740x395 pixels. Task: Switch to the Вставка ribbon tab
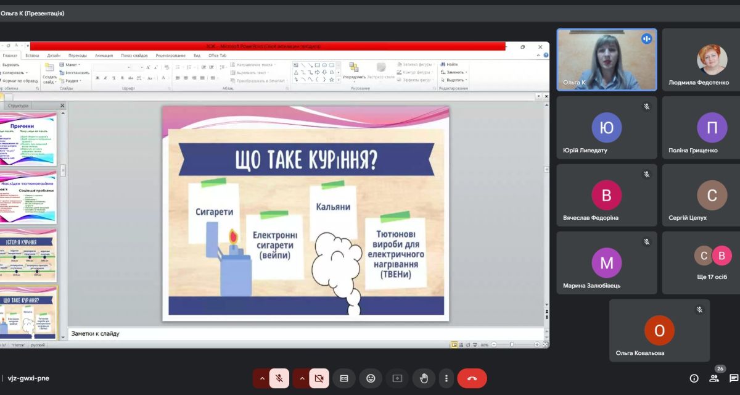[32, 56]
